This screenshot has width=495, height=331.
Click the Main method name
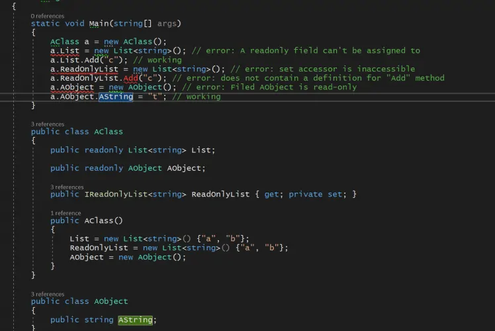tap(99, 24)
